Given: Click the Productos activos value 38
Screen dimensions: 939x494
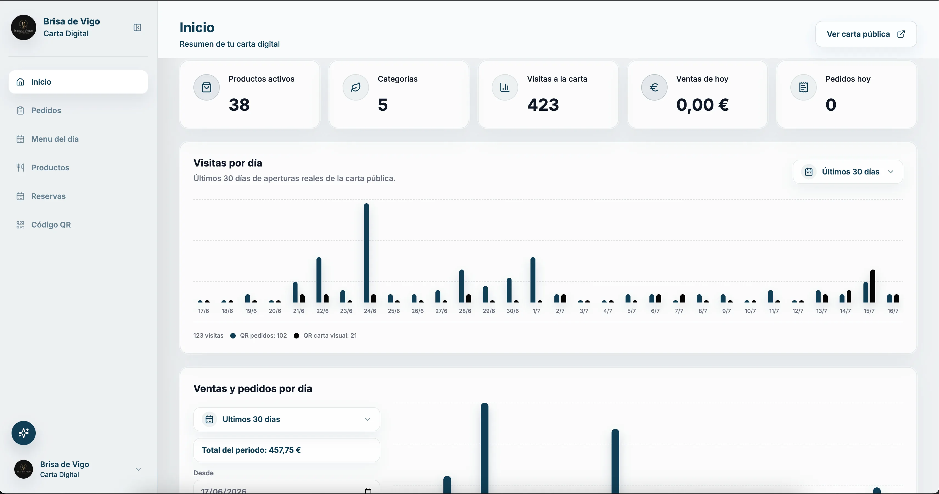Looking at the screenshot, I should click(239, 105).
